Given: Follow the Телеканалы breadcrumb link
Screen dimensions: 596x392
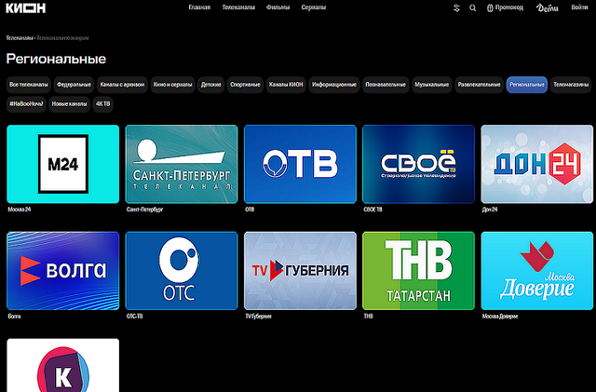Looking at the screenshot, I should [20, 38].
